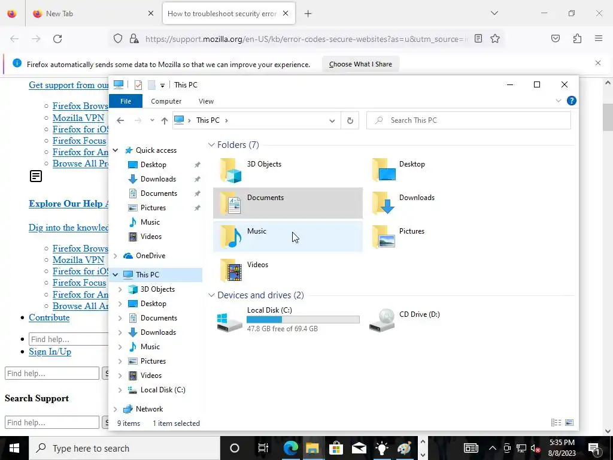Viewport: 613px width, 460px height.
Task: Switch to large icons view layout
Action: click(569, 422)
